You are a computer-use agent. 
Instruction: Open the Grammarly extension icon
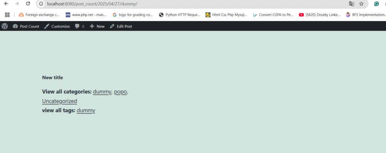click(x=377, y=4)
